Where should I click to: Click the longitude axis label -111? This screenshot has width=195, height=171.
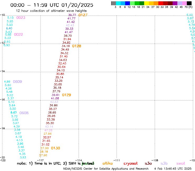pyautogui.click(x=117, y=160)
